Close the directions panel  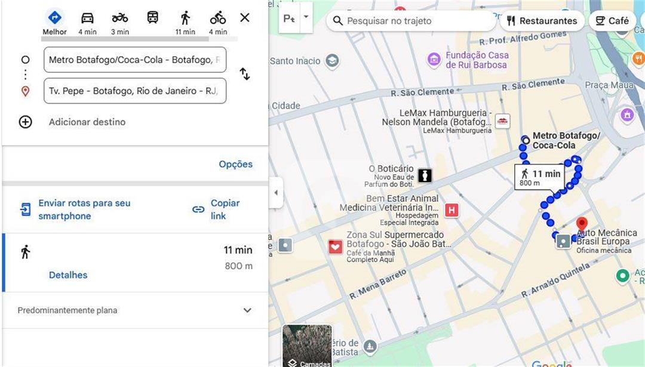[x=245, y=18]
